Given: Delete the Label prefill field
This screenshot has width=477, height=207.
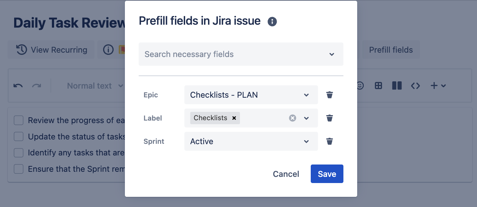Looking at the screenshot, I should pyautogui.click(x=330, y=118).
